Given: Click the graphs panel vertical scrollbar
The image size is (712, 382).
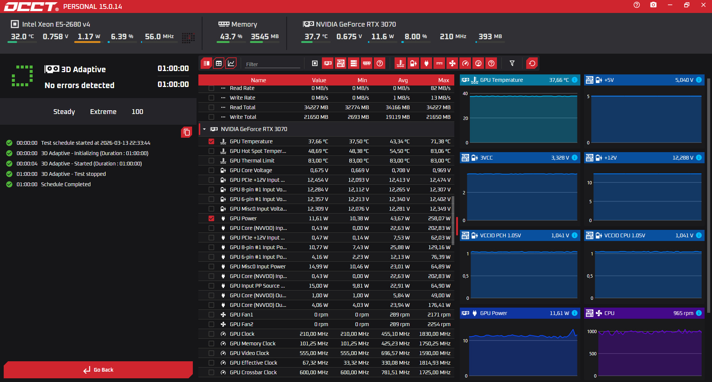Looking at the screenshot, I should (x=708, y=196).
